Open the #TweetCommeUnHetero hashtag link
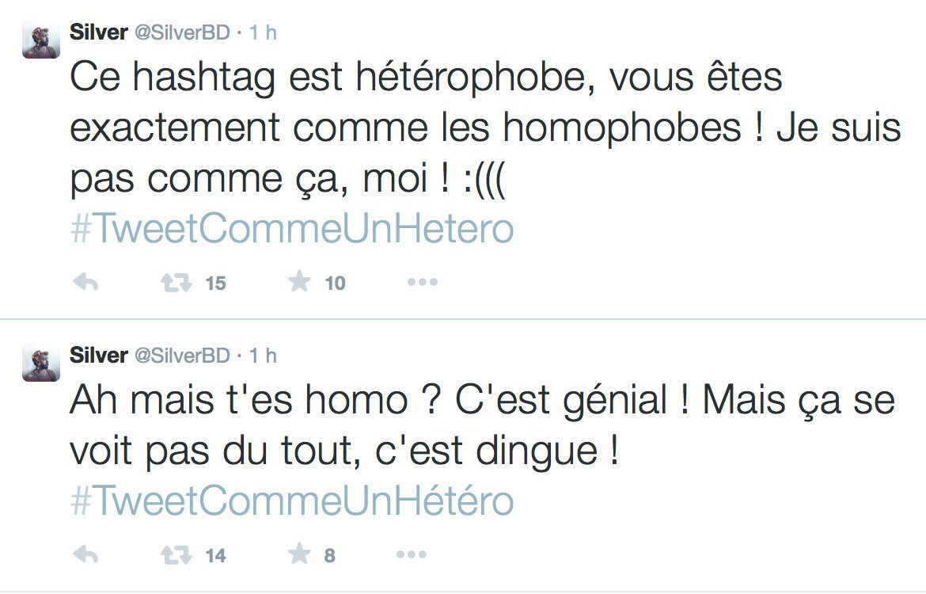The height and width of the screenshot is (594, 926). click(x=291, y=228)
